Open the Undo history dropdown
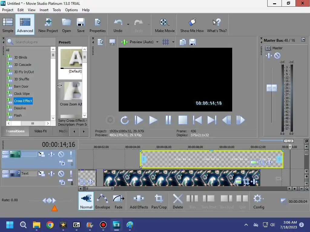 128,24
